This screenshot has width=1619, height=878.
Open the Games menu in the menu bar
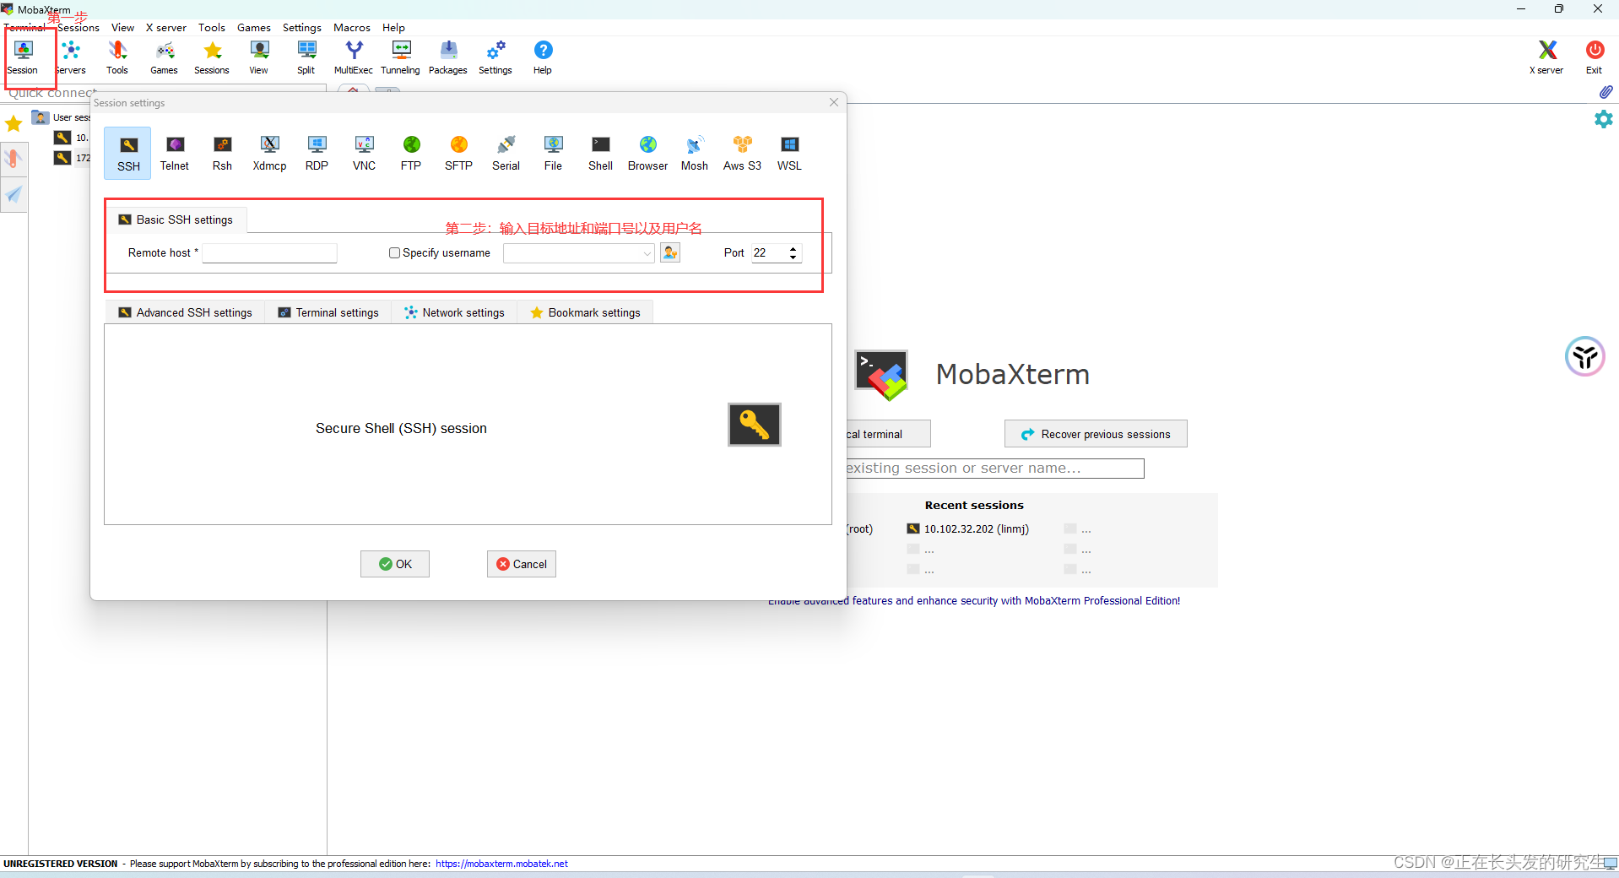click(253, 28)
